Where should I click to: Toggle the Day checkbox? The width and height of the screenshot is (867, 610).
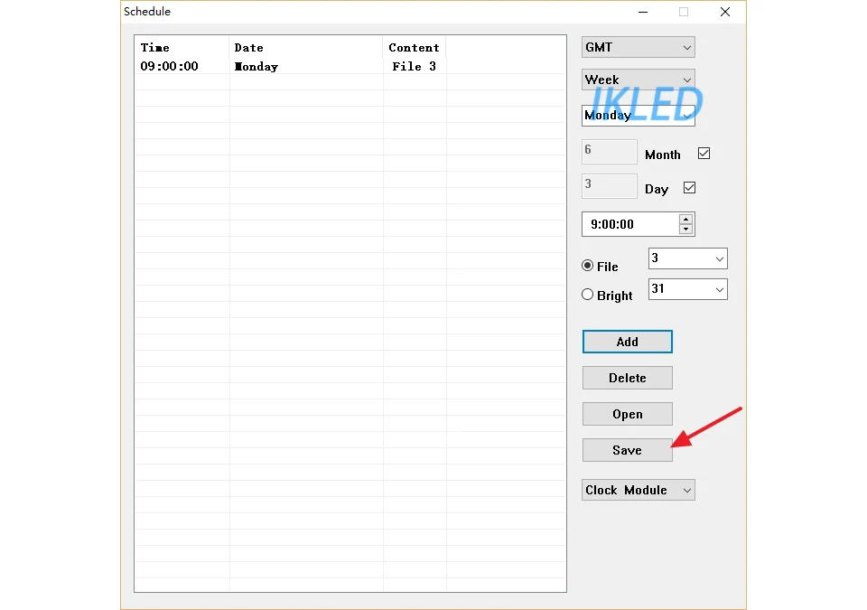(689, 188)
